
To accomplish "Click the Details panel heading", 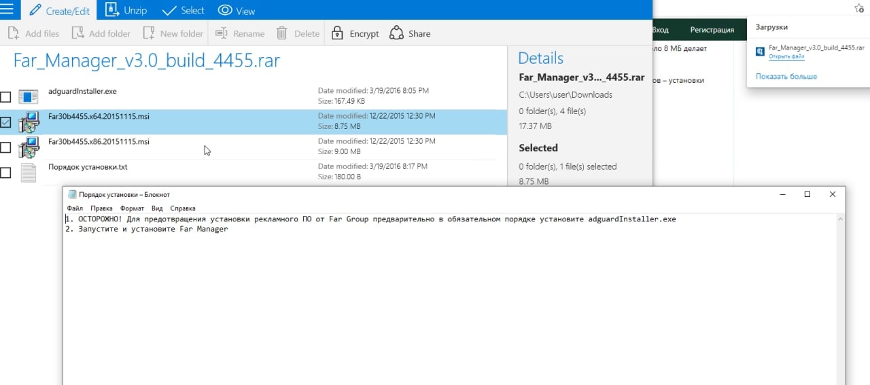I will click(x=540, y=58).
